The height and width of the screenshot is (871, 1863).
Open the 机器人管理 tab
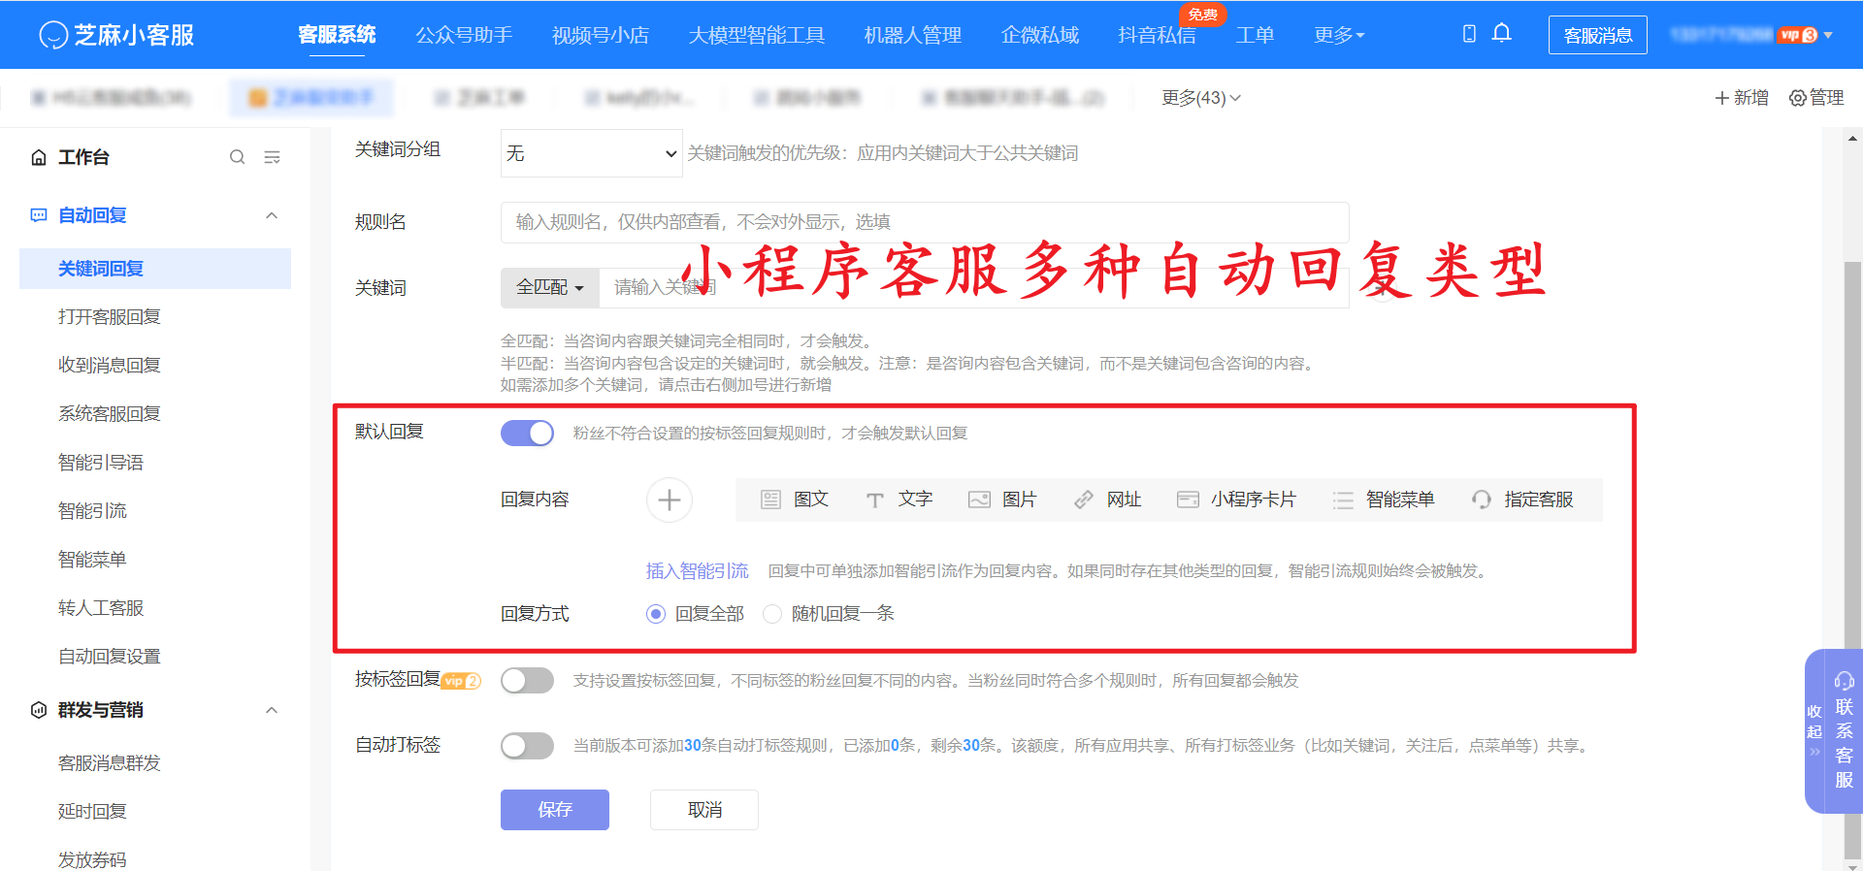[x=913, y=35]
